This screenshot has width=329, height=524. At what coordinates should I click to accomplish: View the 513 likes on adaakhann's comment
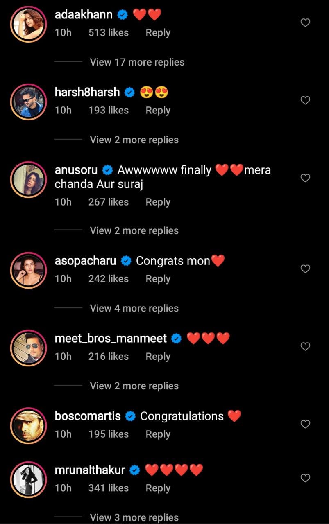tap(108, 32)
